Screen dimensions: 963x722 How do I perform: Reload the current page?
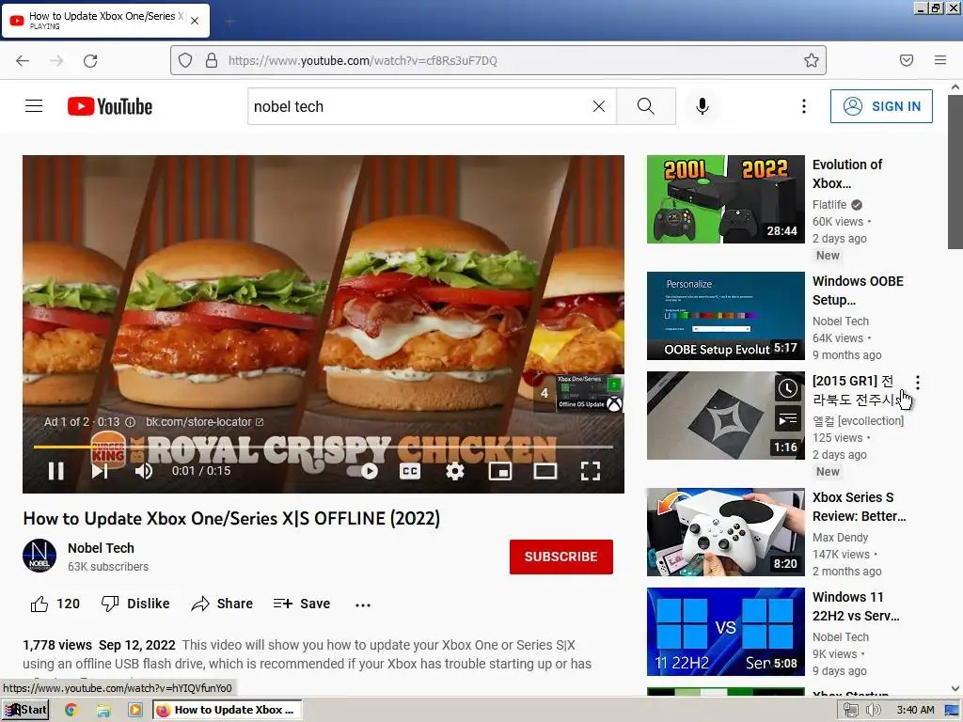90,60
